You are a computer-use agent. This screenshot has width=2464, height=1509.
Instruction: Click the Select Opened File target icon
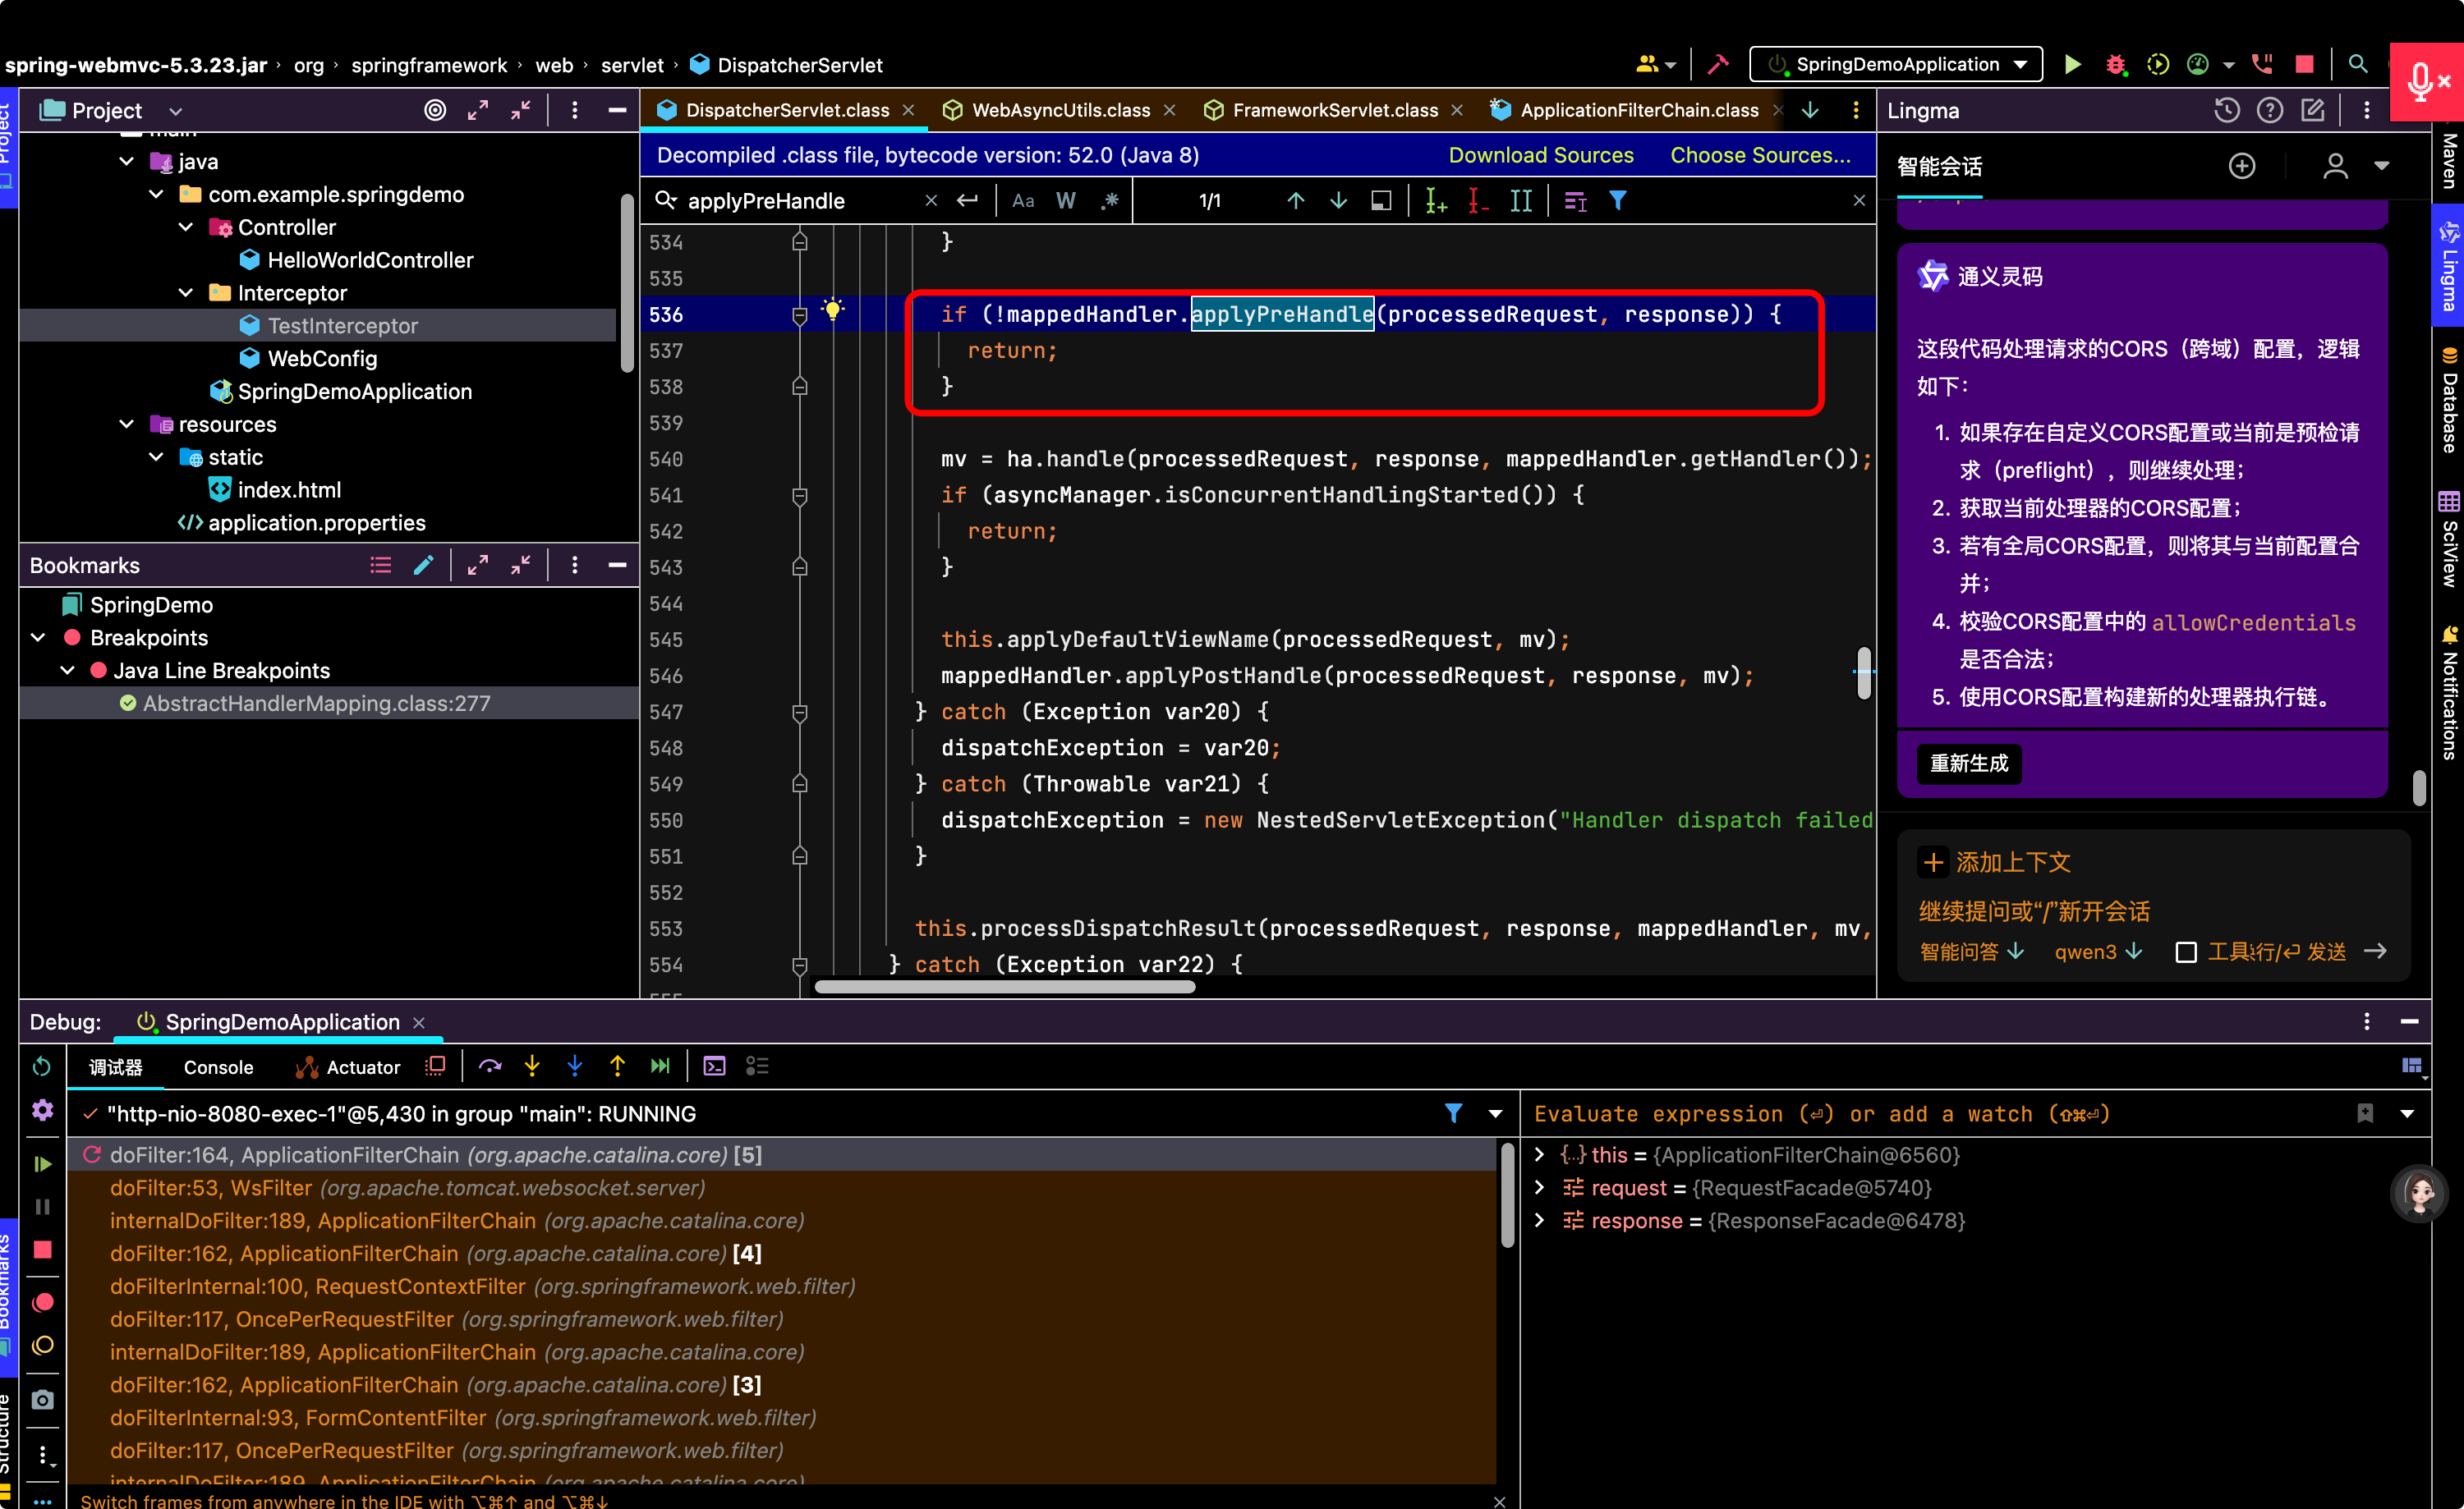435,110
